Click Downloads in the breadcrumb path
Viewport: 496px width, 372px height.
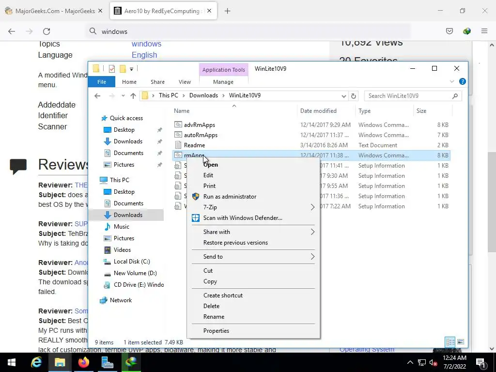coord(203,95)
